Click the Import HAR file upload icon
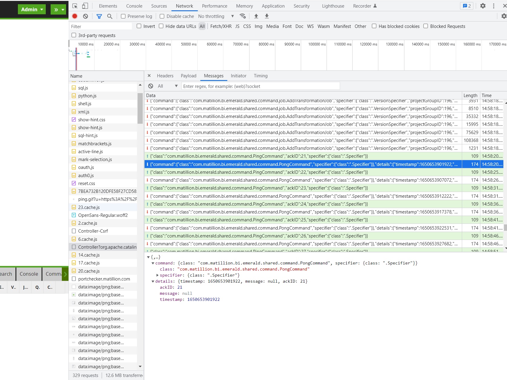Image resolution: width=507 pixels, height=380 pixels. (256, 16)
